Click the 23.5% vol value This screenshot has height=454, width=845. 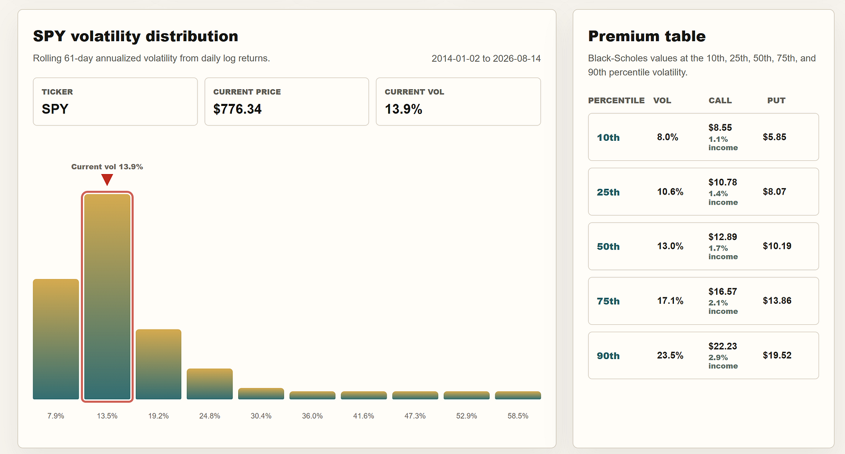pos(670,355)
